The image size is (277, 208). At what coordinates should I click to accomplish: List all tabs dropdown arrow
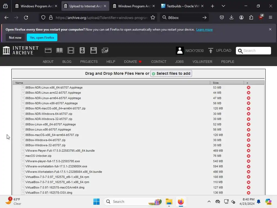[223, 6]
